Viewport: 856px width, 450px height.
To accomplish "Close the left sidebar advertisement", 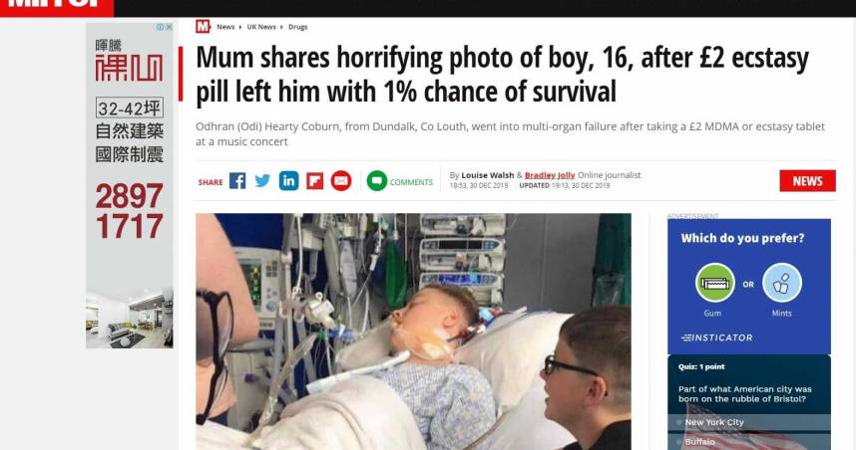I will pos(170,27).
